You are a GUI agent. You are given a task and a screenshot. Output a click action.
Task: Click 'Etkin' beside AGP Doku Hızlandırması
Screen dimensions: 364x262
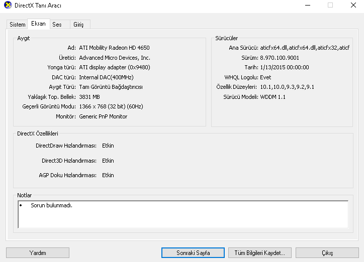108,175
